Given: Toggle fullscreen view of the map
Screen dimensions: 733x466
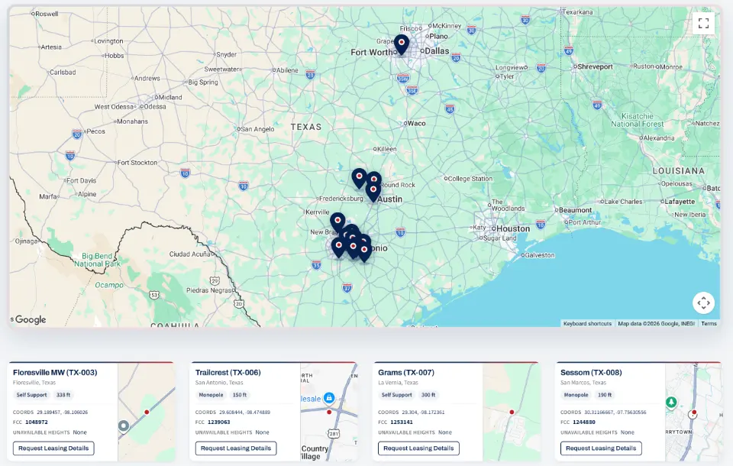Looking at the screenshot, I should (x=703, y=22).
